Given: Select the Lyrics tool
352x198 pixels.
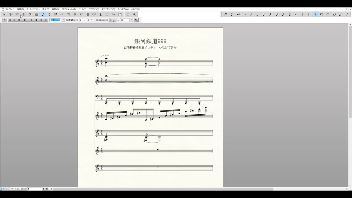Looking at the screenshot, I should tap(101, 14).
